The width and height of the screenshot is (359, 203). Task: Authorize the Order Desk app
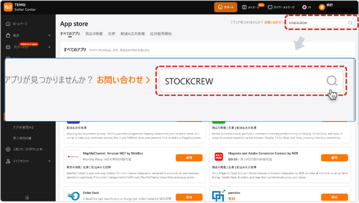[189, 197]
